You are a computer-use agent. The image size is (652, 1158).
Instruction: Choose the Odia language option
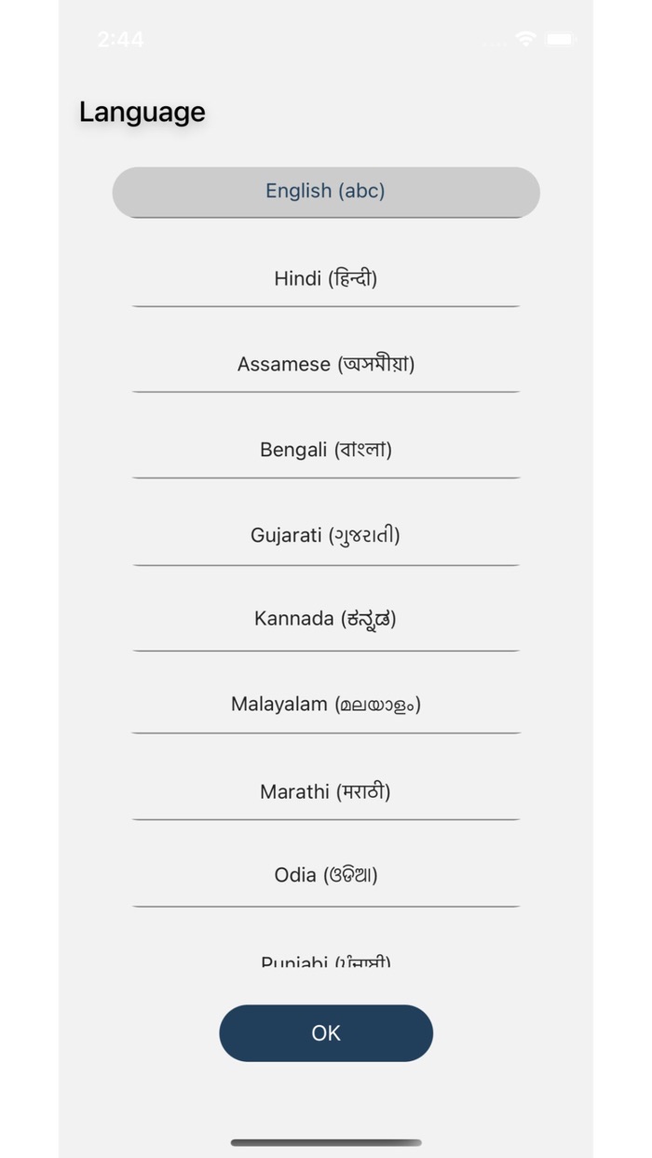(x=326, y=875)
